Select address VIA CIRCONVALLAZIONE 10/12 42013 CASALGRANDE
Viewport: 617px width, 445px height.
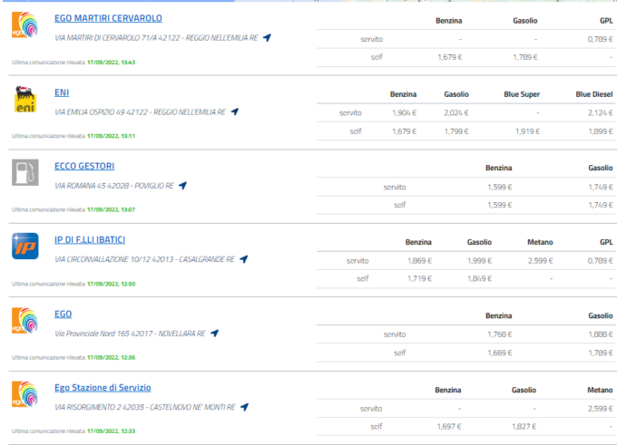tap(144, 259)
